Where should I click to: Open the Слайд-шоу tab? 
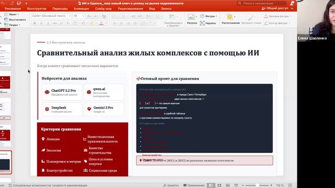pos(104,9)
